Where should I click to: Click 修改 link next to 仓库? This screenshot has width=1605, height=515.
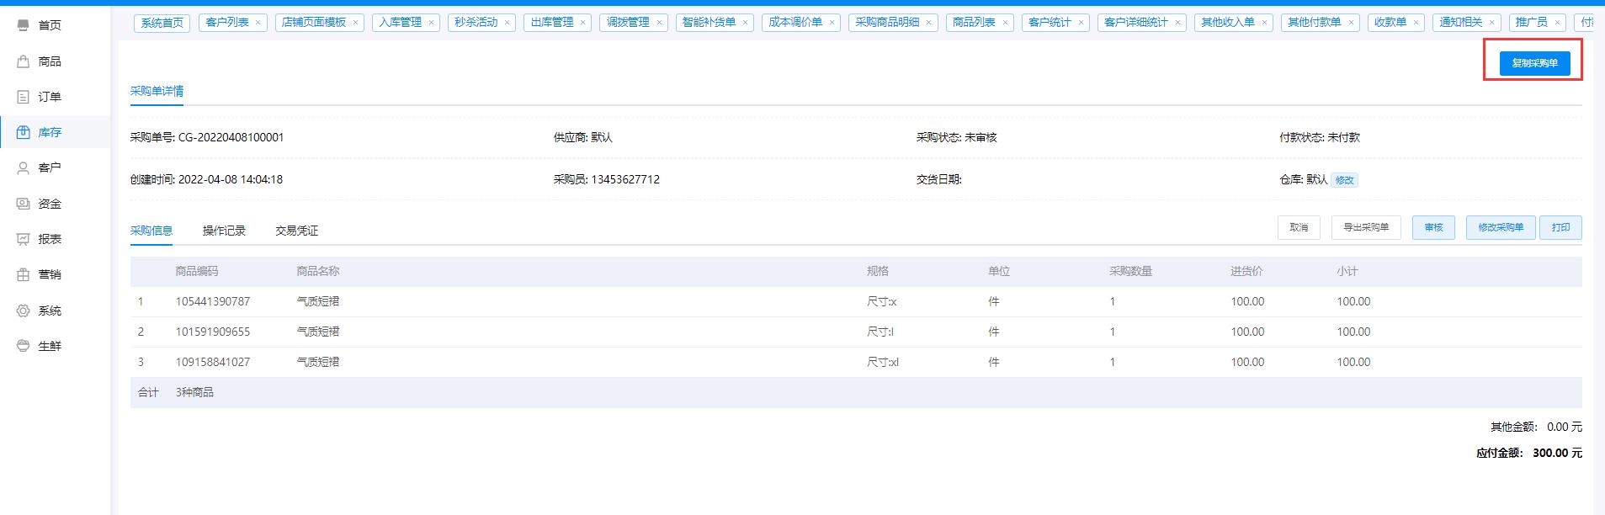click(x=1344, y=180)
